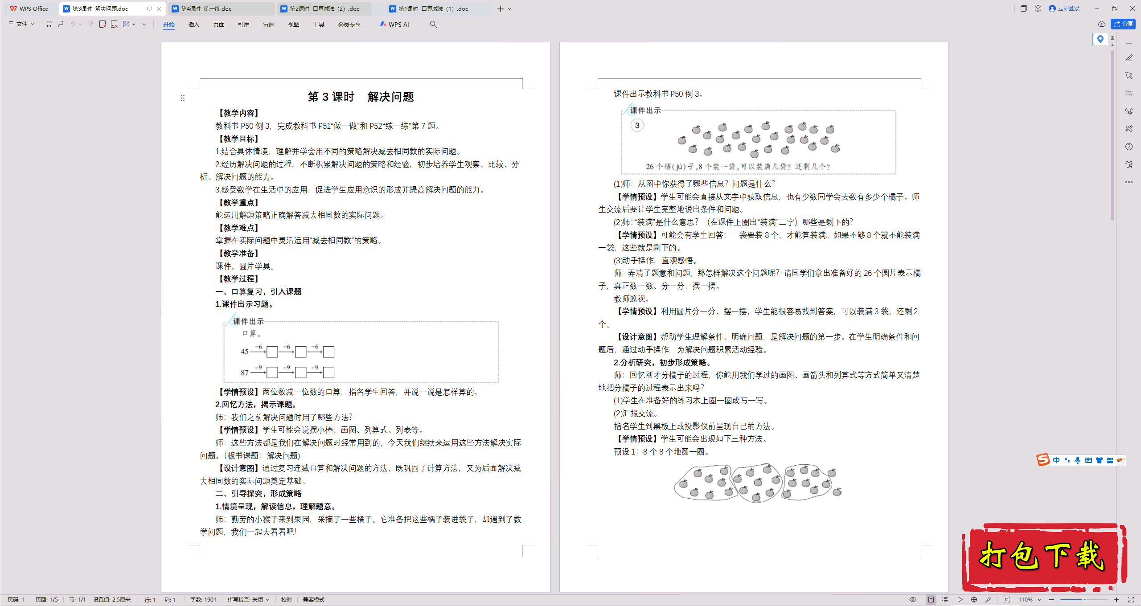This screenshot has height=606, width=1141.
Task: Open a new tab with plus button
Action: coord(501,9)
